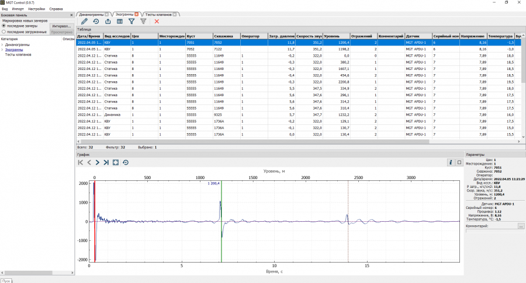Click the pencil edit icon in toolbar
The image size is (526, 283).
(x=84, y=22)
